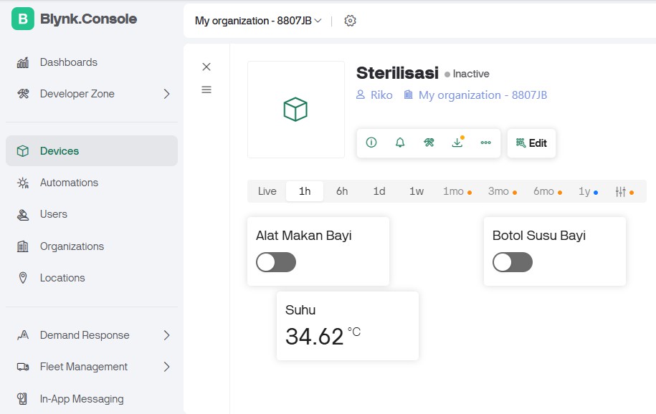Viewport: 656px width, 414px height.
Task: Open the device list hamburger icon
Action: click(x=206, y=90)
